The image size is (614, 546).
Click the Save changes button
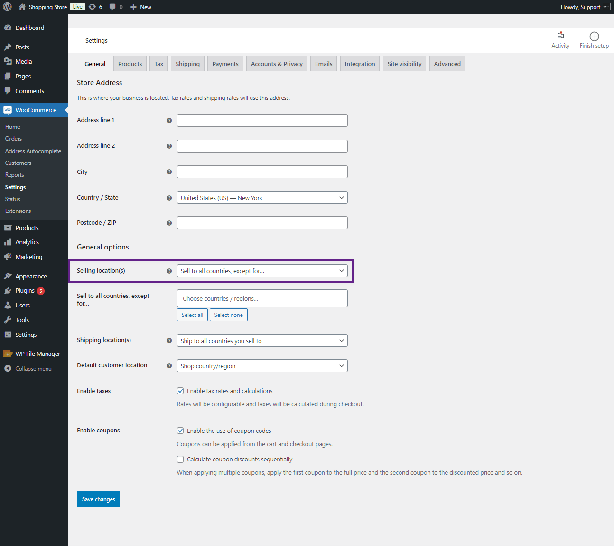tap(98, 499)
